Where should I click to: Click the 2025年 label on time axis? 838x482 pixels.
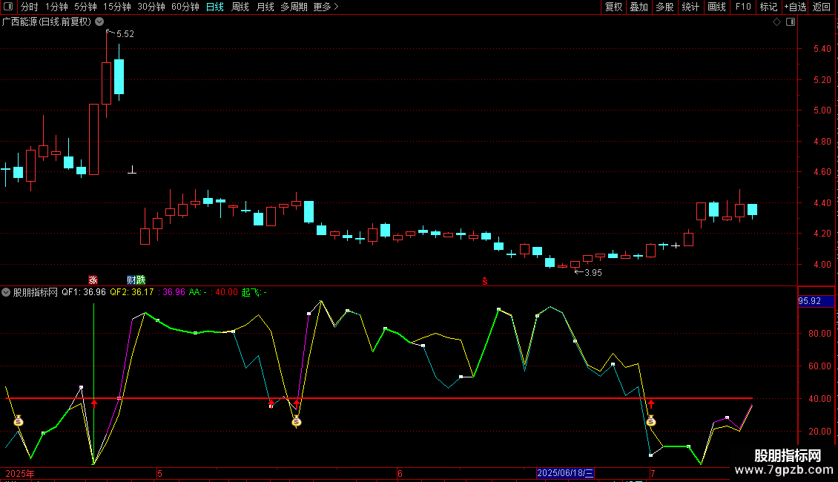(x=20, y=473)
